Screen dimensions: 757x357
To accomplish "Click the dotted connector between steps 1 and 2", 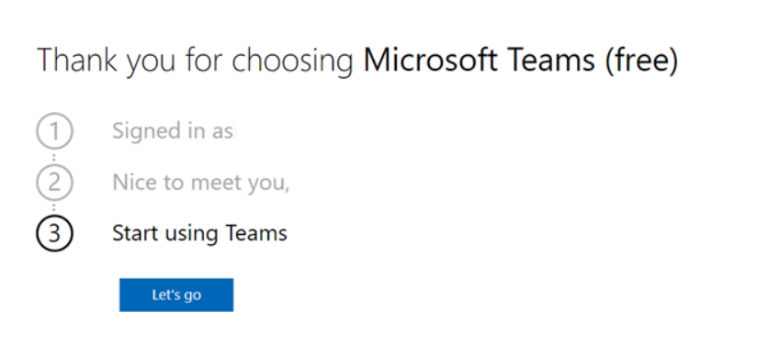I will click(x=54, y=157).
